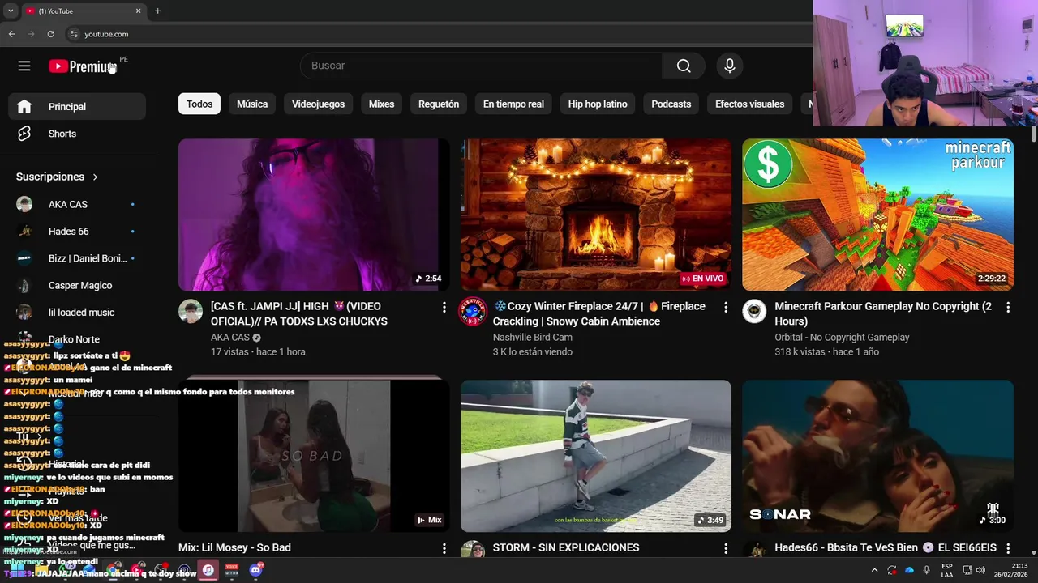Close the (1) YouTube tab
This screenshot has width=1038, height=583.
coord(138,11)
